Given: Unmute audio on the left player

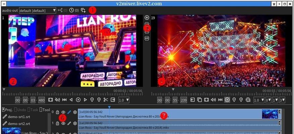Looking at the screenshot, I should (x=57, y=100).
